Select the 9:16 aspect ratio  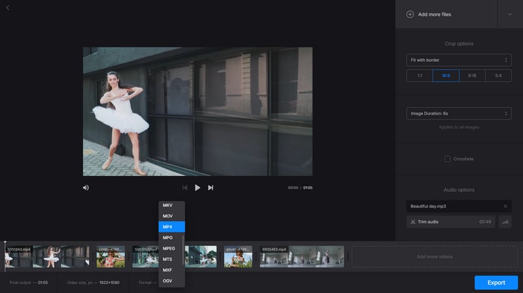(472, 76)
